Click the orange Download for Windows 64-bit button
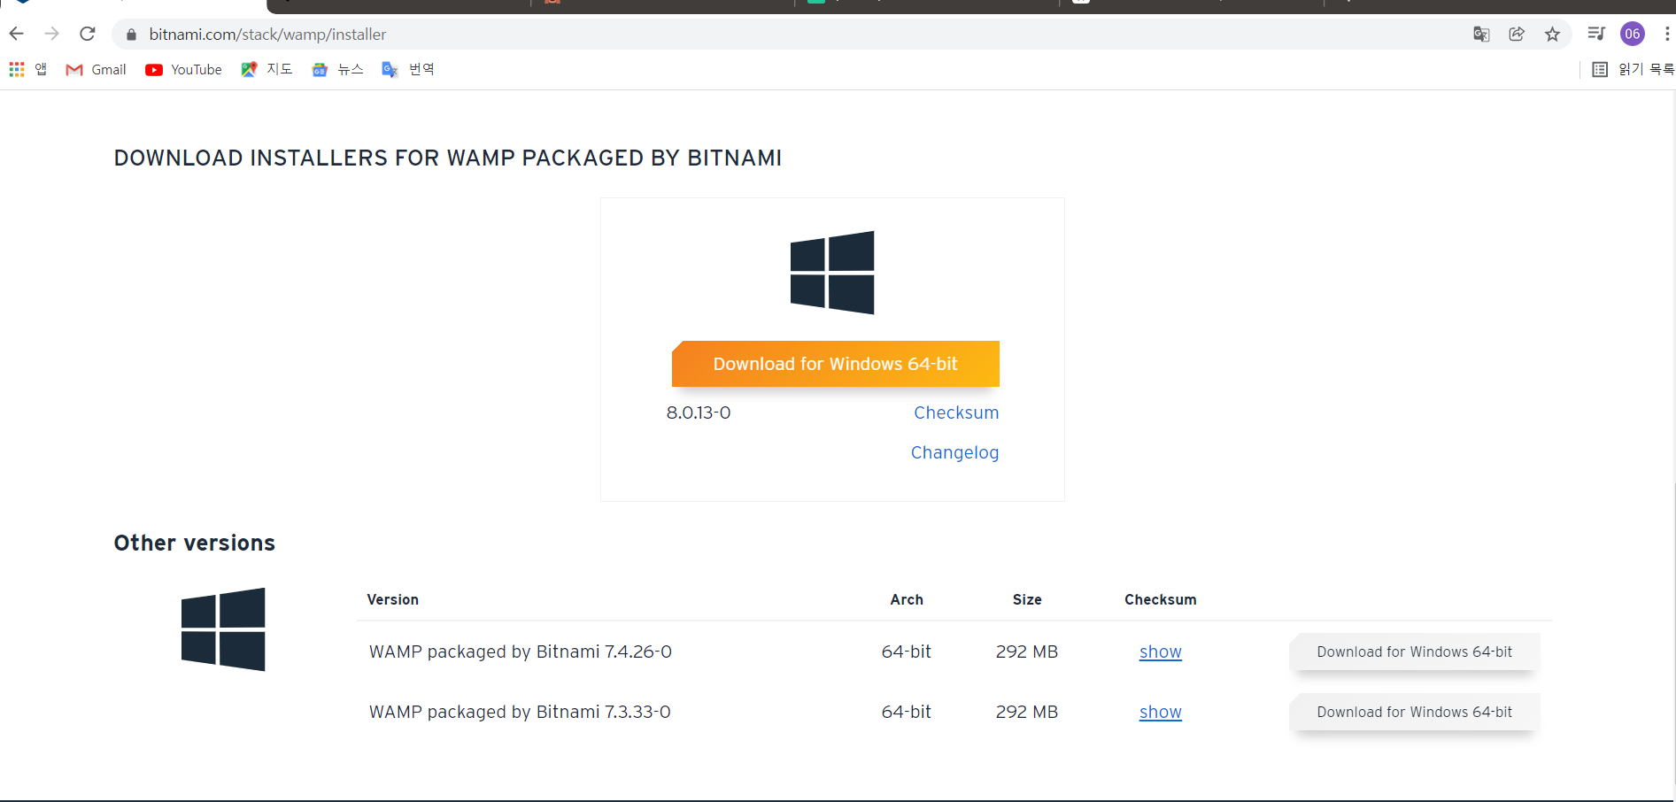 835,364
